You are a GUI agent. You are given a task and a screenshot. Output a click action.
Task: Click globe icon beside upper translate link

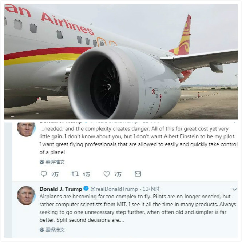[42, 162]
